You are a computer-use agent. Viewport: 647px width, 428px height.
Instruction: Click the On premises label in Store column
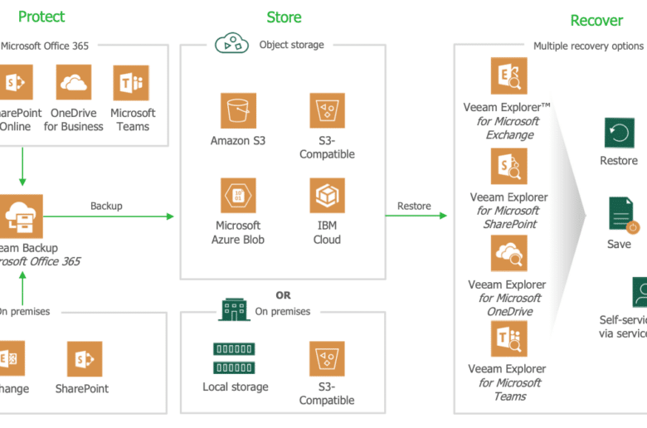(x=283, y=311)
